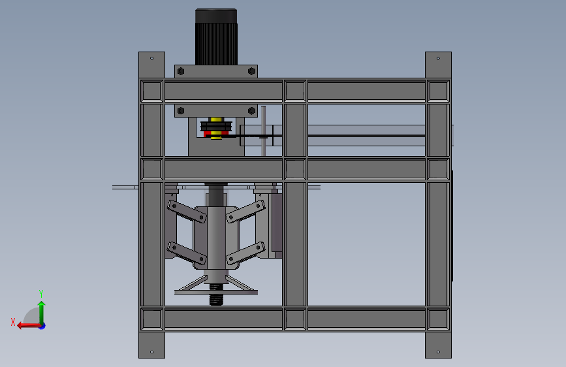Image resolution: width=566 pixels, height=367 pixels.
Task: Click the red X axis arrow on the triad
Action: pos(28,326)
